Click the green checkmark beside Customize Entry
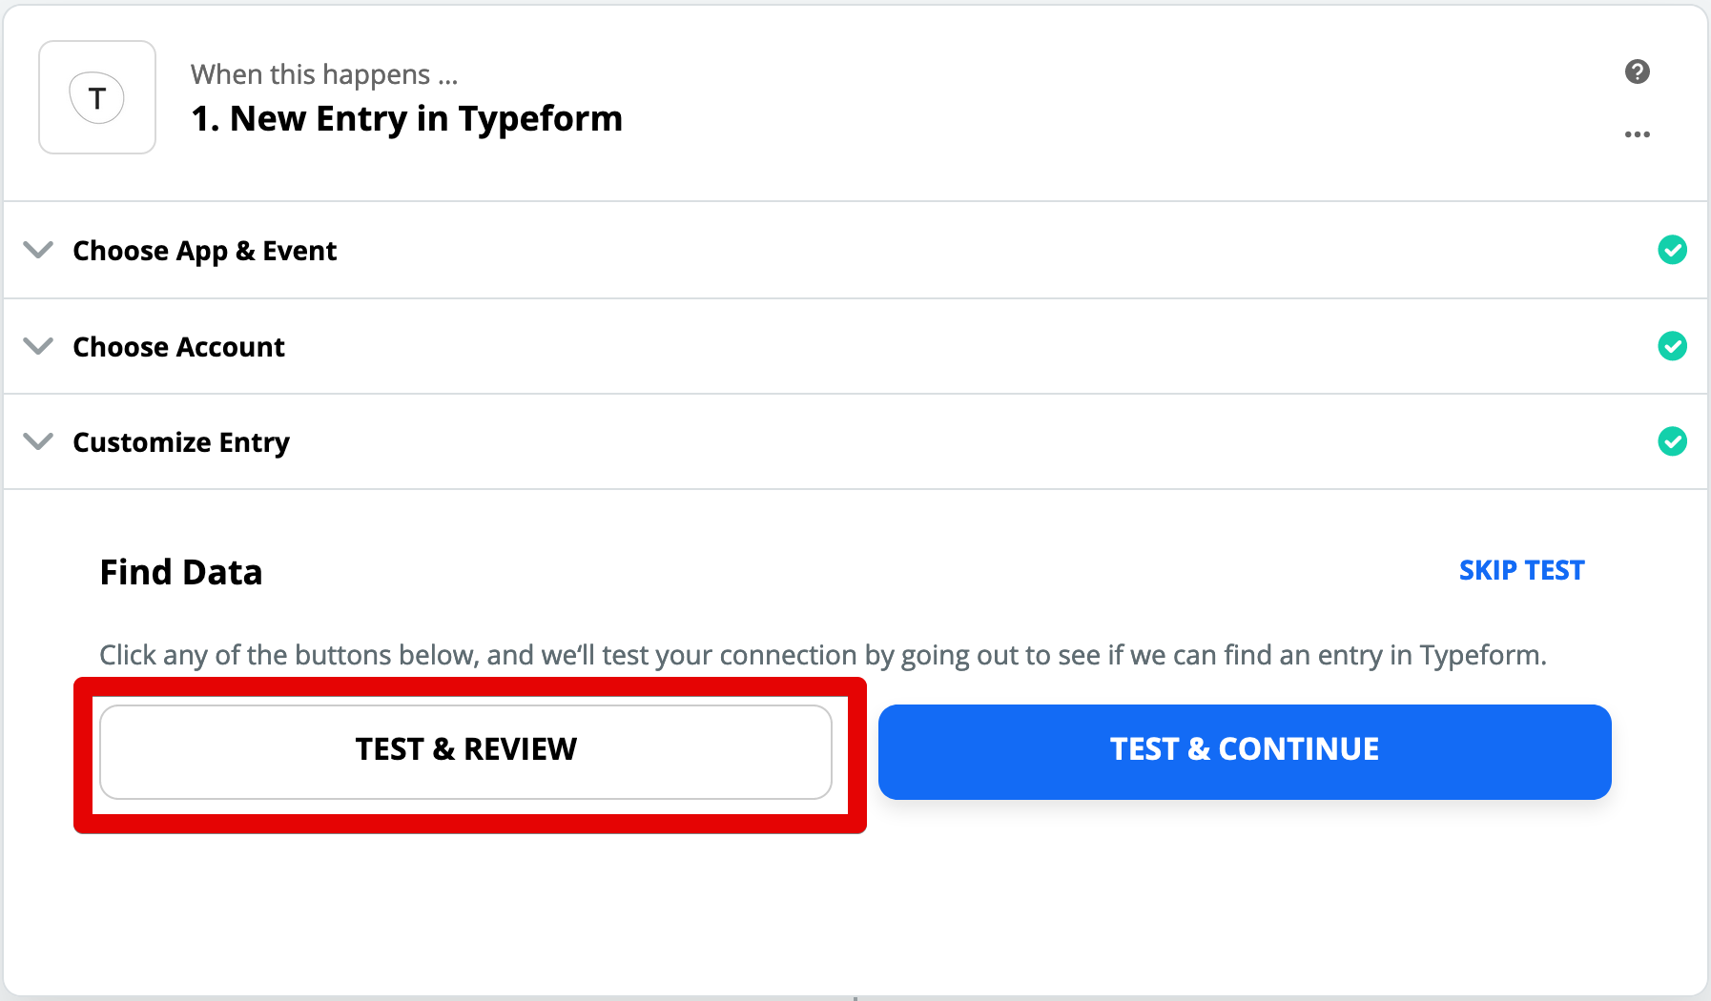This screenshot has height=1001, width=1711. 1672,441
